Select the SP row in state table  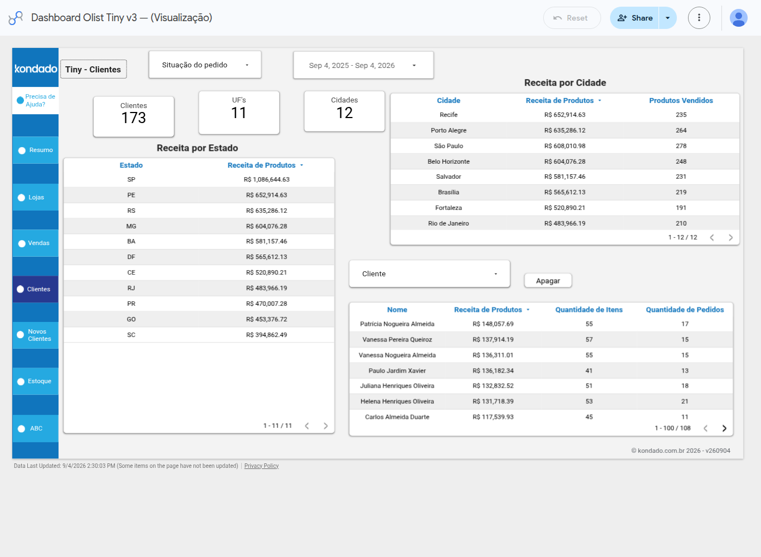click(199, 179)
